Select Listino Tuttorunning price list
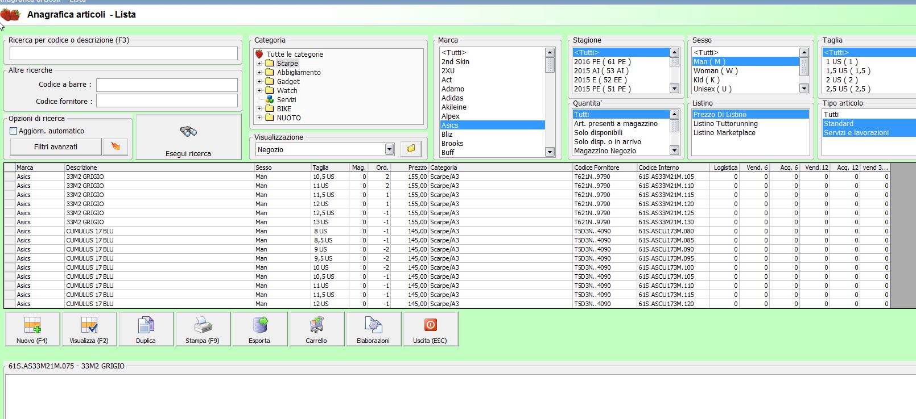This screenshot has height=419, width=916. pyautogui.click(x=750, y=124)
